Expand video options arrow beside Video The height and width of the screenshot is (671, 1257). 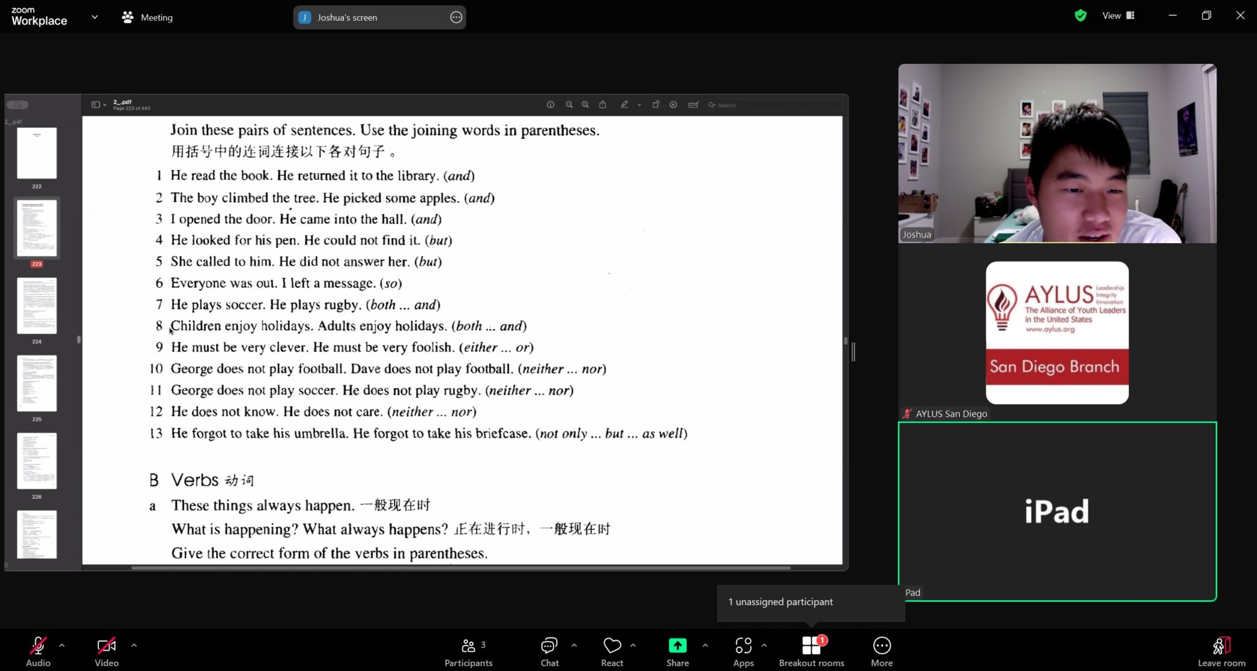134,645
